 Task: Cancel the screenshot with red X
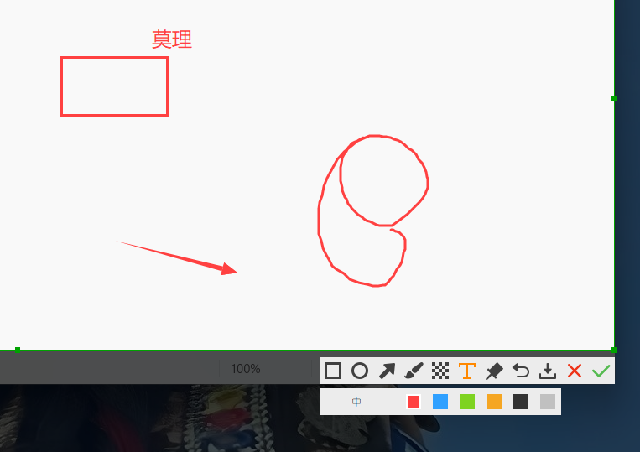(x=575, y=371)
